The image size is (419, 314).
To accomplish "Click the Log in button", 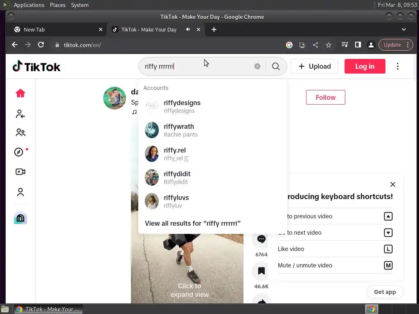I will click(x=365, y=66).
